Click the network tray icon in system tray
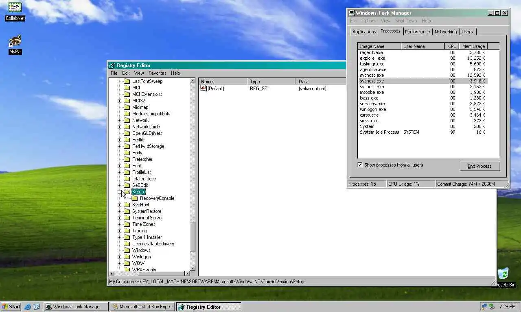The image size is (521, 312). point(484,307)
